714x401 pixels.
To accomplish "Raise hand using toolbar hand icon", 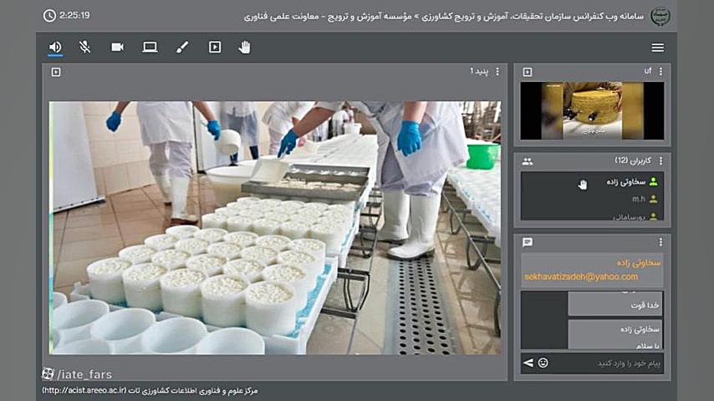I will point(244,47).
